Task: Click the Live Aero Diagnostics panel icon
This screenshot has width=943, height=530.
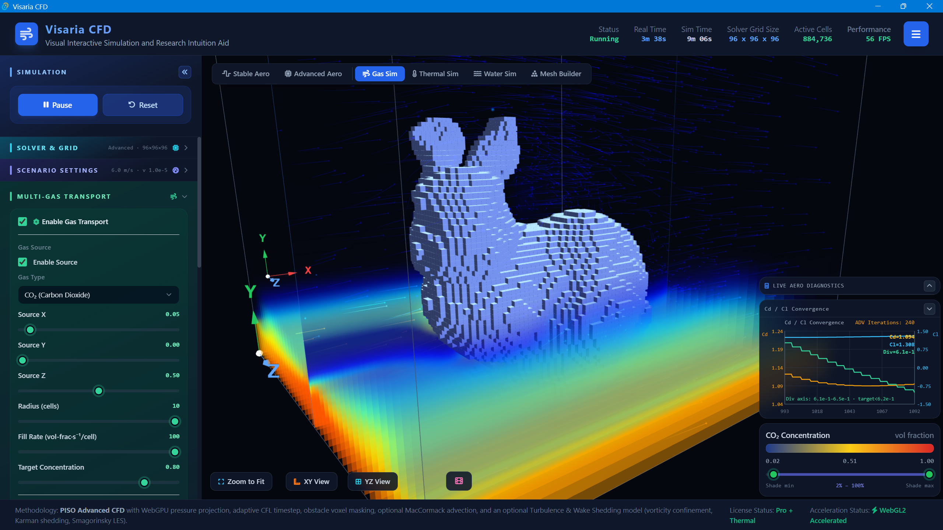Action: click(x=767, y=286)
